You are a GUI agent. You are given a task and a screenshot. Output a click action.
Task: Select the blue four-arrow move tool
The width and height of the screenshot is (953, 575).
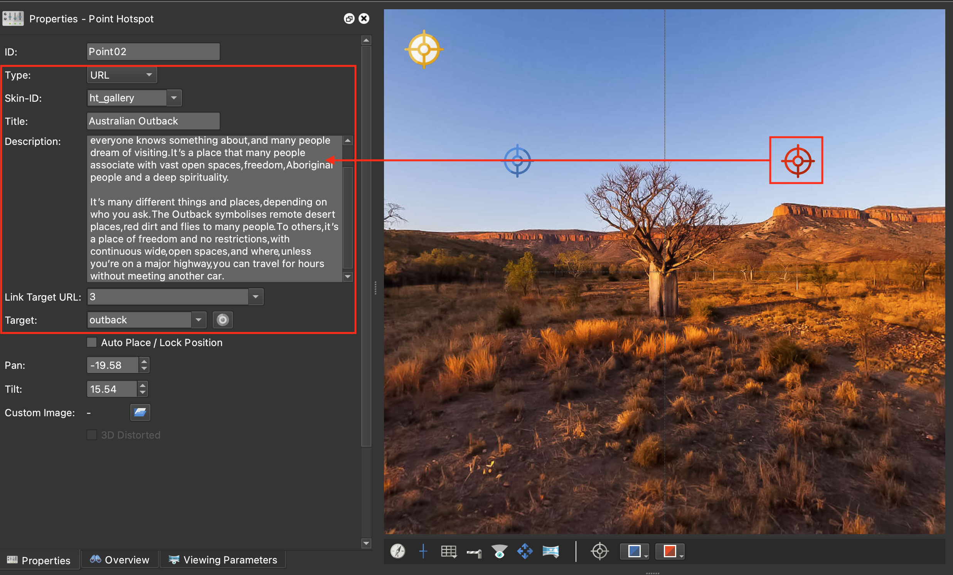(x=525, y=551)
